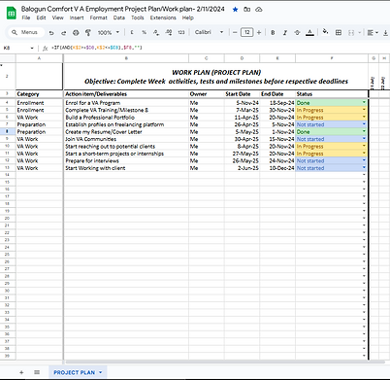Toggle strikethrough formatting

[x=297, y=32]
